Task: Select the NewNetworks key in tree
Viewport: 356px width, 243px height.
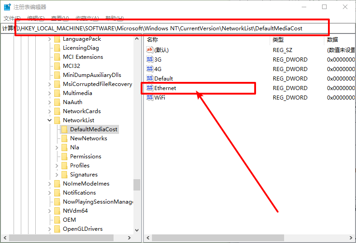Action: (88, 138)
